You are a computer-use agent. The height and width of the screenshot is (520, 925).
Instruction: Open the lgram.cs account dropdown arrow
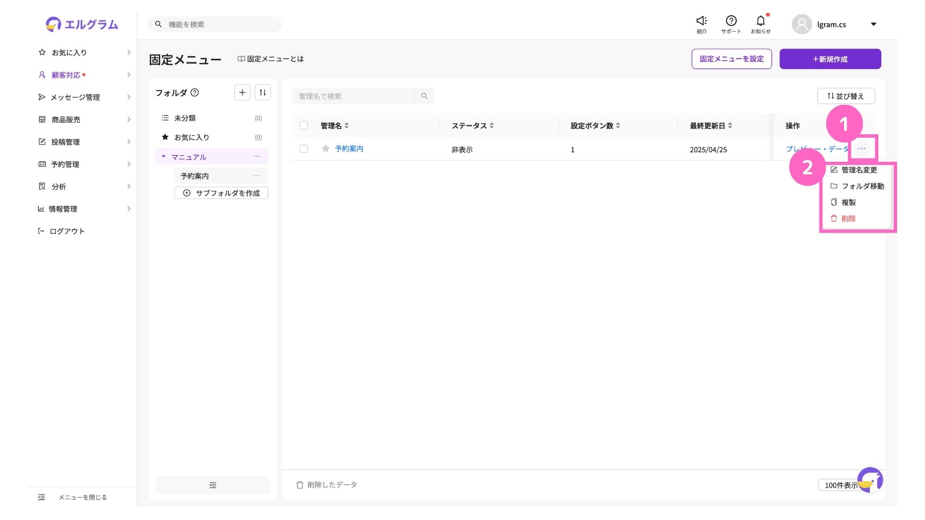[873, 24]
